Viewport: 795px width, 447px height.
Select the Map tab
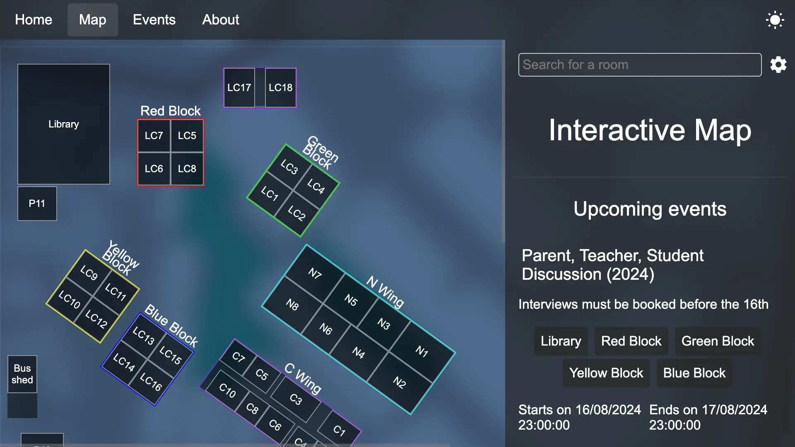[92, 20]
